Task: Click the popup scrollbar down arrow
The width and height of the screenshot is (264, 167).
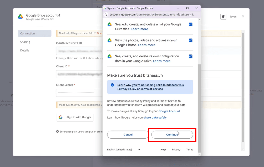Action: 199,154
